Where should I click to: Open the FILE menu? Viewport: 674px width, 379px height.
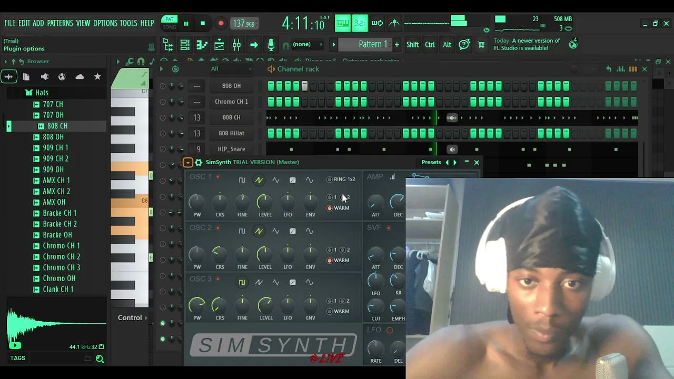[x=9, y=23]
